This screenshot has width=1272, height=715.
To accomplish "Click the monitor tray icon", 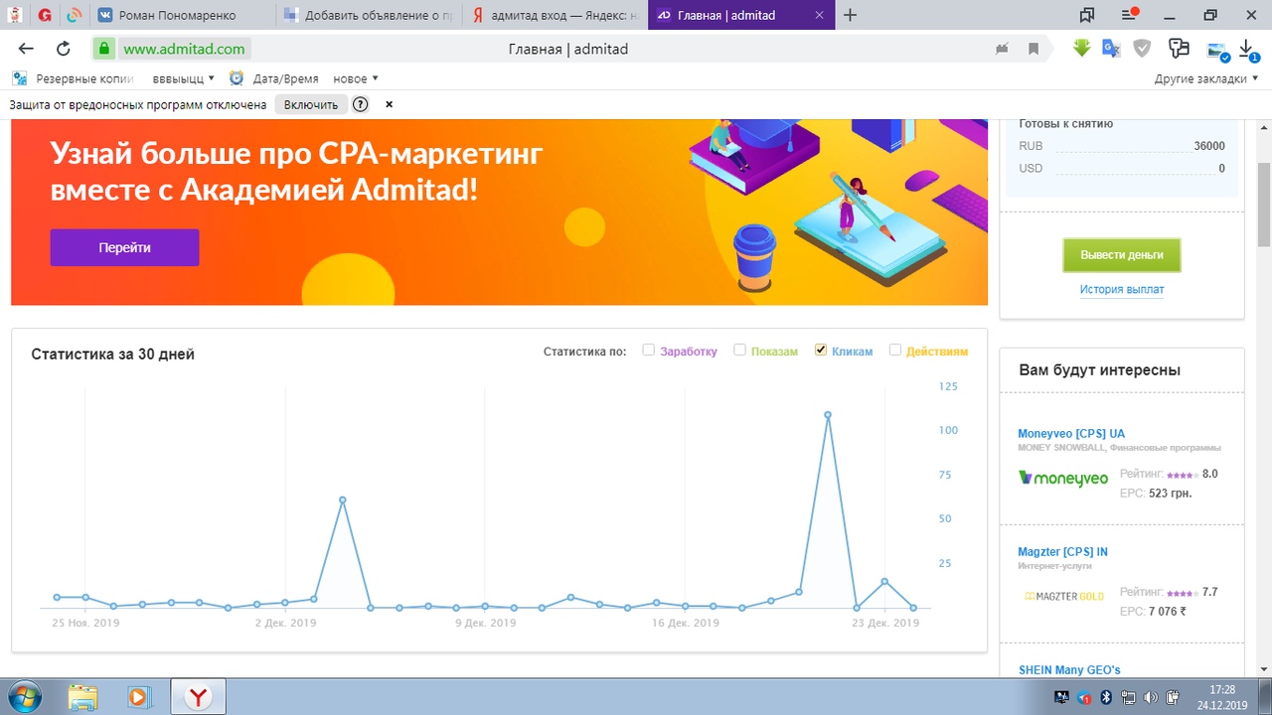I will tap(1061, 697).
